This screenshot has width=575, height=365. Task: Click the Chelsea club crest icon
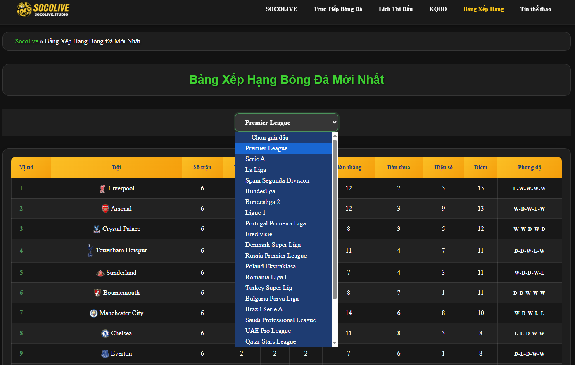tap(105, 334)
